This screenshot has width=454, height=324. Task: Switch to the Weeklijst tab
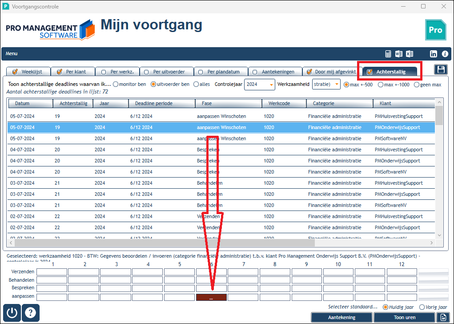pyautogui.click(x=28, y=72)
